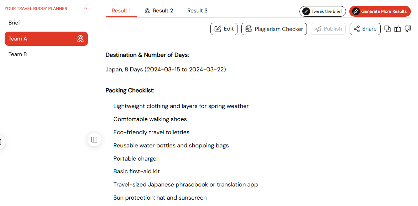
Task: Click the award badge icon beside Result 2
Action: [x=147, y=11]
